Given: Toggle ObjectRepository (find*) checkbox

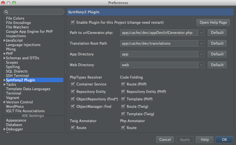Looking at the screenshot, I should [x=73, y=99].
